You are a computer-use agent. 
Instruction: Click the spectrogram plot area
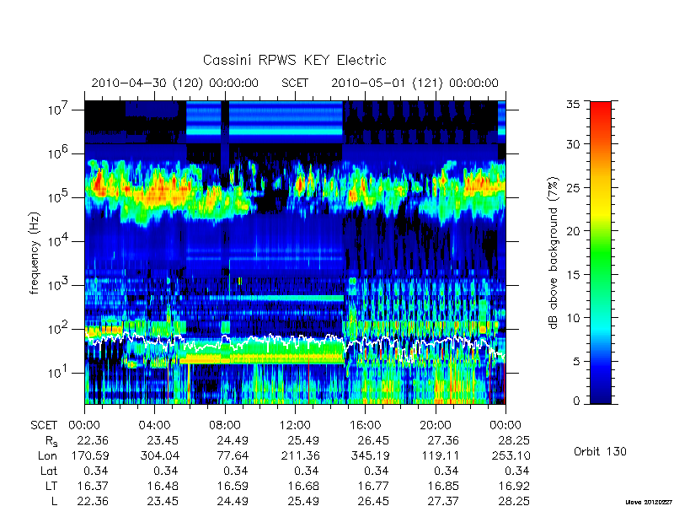(x=295, y=252)
